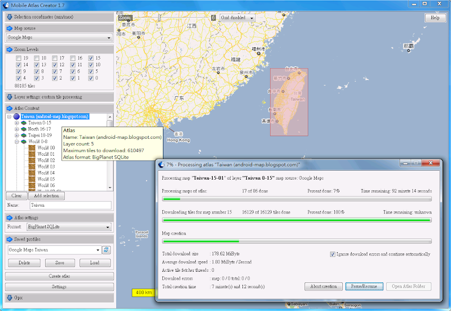Expand the North 16-17 tree node
Viewport: 451px width, 311px height.
click(x=16, y=129)
